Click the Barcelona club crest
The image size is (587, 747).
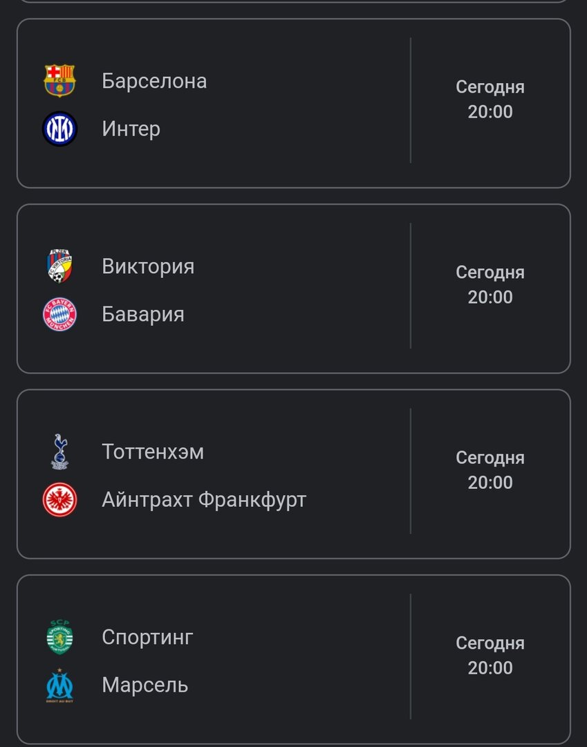tap(59, 81)
